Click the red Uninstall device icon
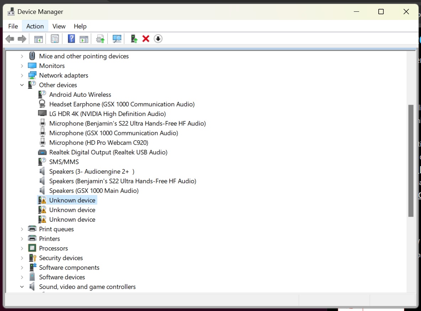Image resolution: width=421 pixels, height=311 pixels. coord(146,38)
